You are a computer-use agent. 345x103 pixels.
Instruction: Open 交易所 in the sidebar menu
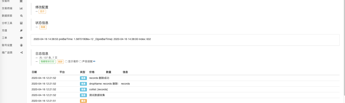click(x=6, y=1)
